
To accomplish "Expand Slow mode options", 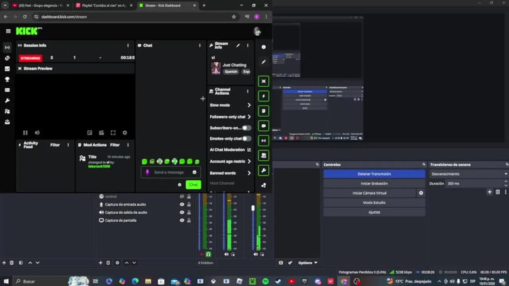I will click(249, 105).
